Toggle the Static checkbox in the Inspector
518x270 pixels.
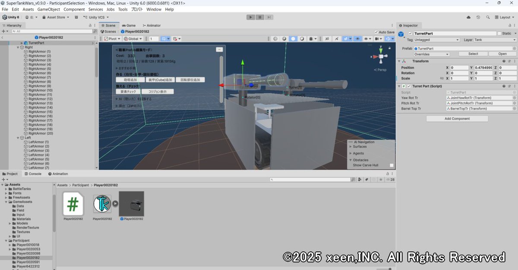tap(500, 33)
